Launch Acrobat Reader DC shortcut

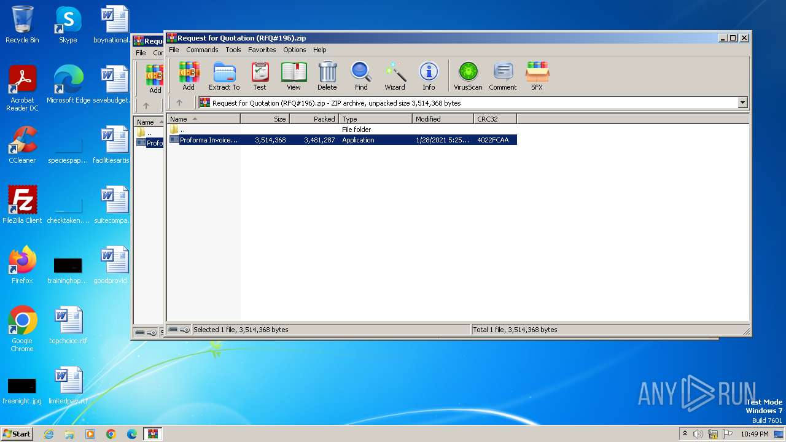22,88
